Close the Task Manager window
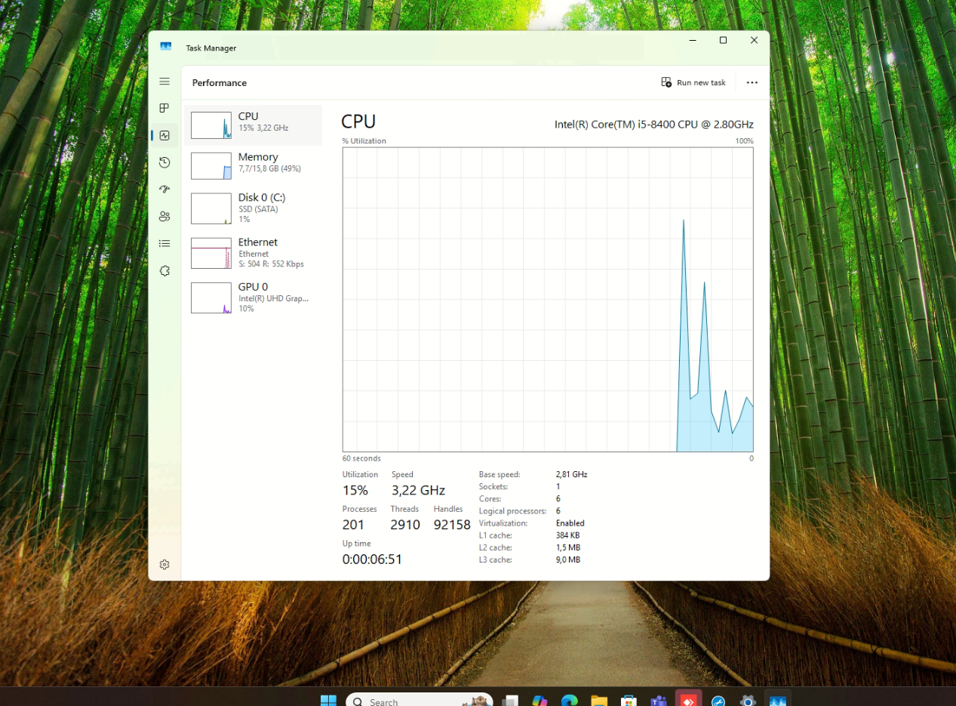 (754, 41)
